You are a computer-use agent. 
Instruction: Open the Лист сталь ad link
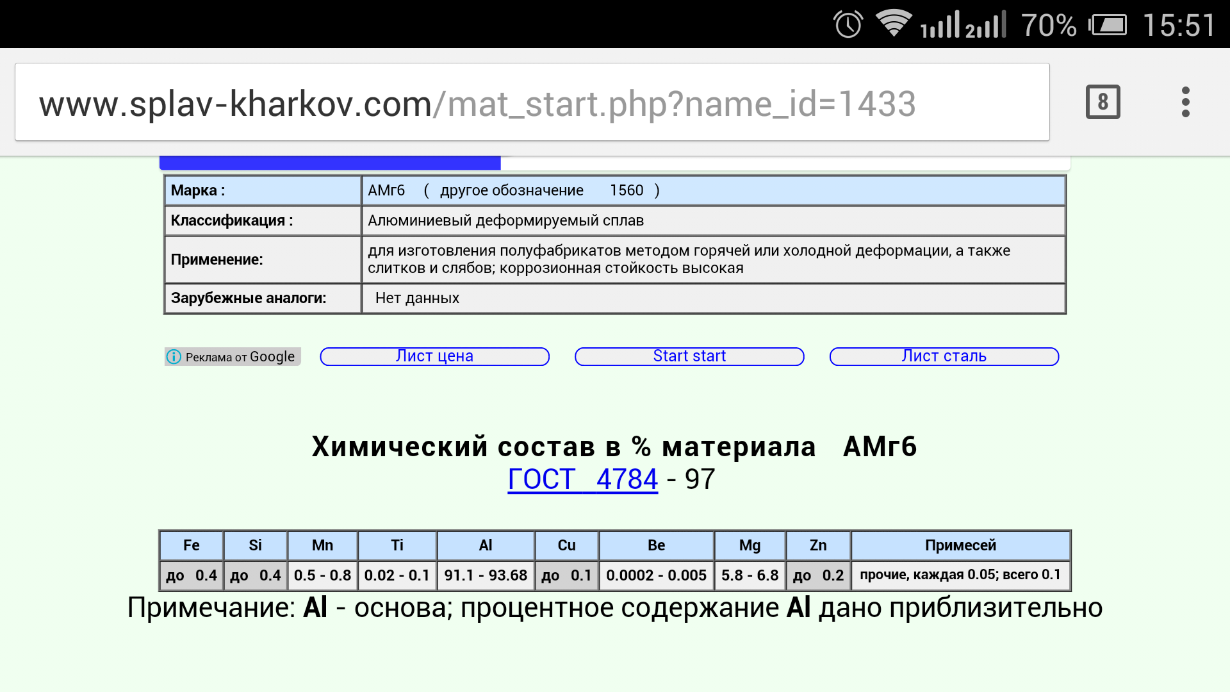coord(944,356)
